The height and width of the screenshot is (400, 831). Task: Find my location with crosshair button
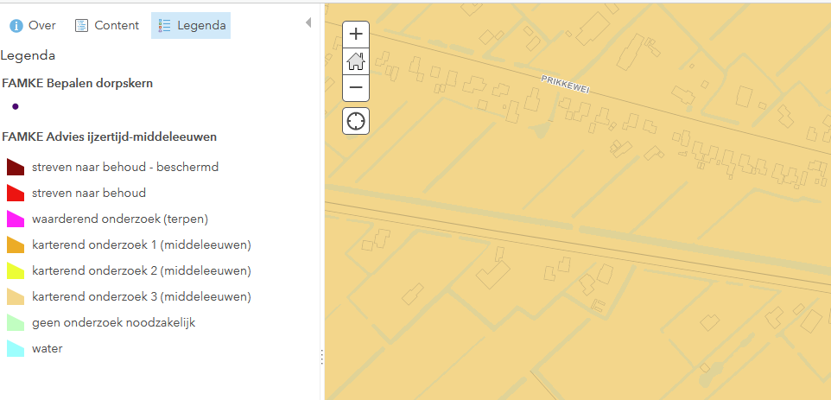pyautogui.click(x=356, y=121)
